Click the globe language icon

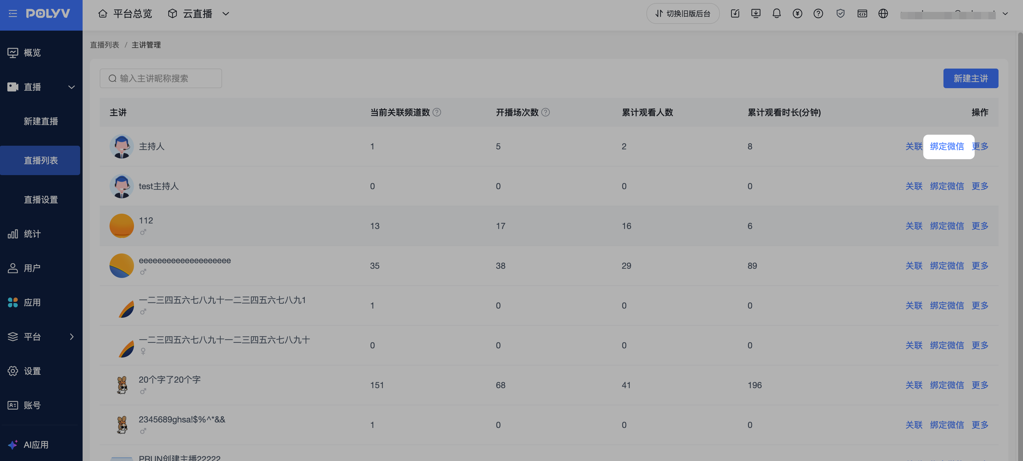[x=883, y=13]
